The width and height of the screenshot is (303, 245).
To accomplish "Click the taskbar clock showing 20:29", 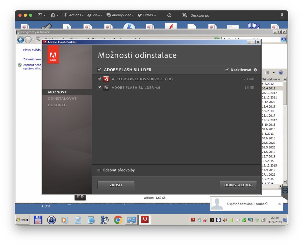I will (275, 220).
